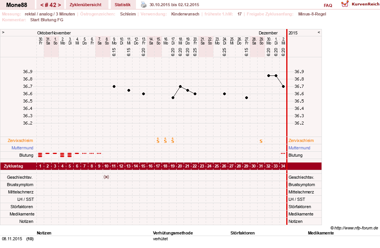
Task: Click the temperature point on cycle day 26
Action: point(224,94)
